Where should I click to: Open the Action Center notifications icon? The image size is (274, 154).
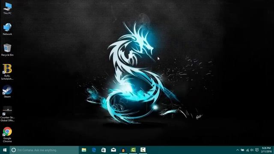[x=257, y=150]
